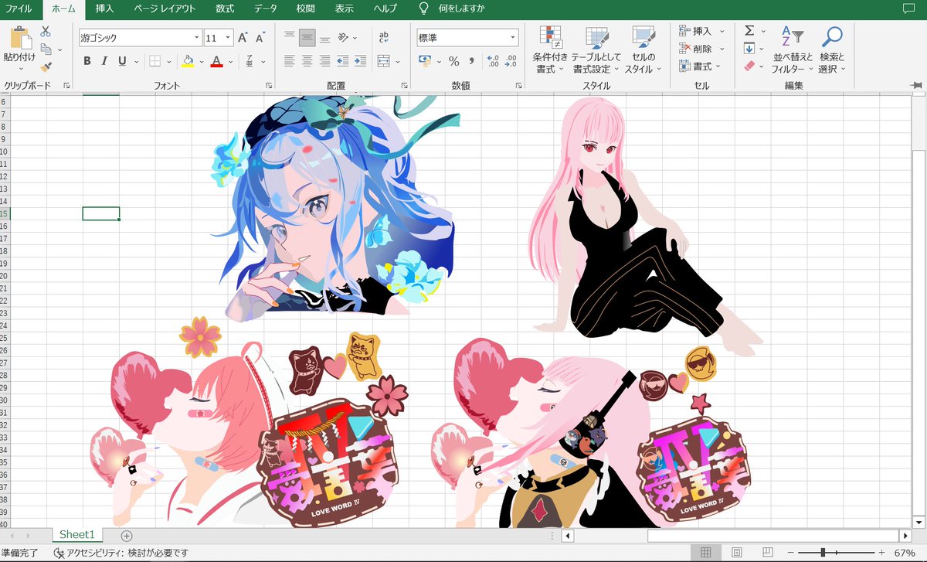Image resolution: width=927 pixels, height=562 pixels.
Task: Decrease font size with small A icon
Action: (x=260, y=37)
